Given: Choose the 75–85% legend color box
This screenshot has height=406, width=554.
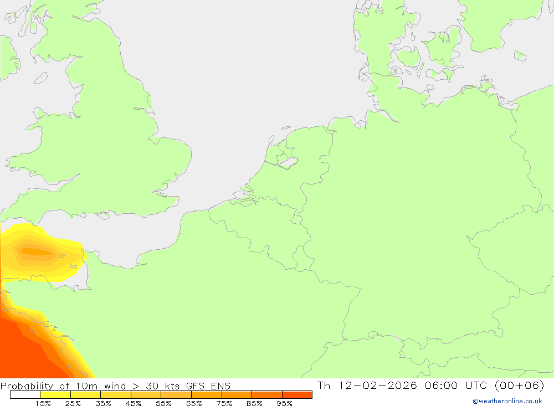Looking at the screenshot, I should coord(237,395).
